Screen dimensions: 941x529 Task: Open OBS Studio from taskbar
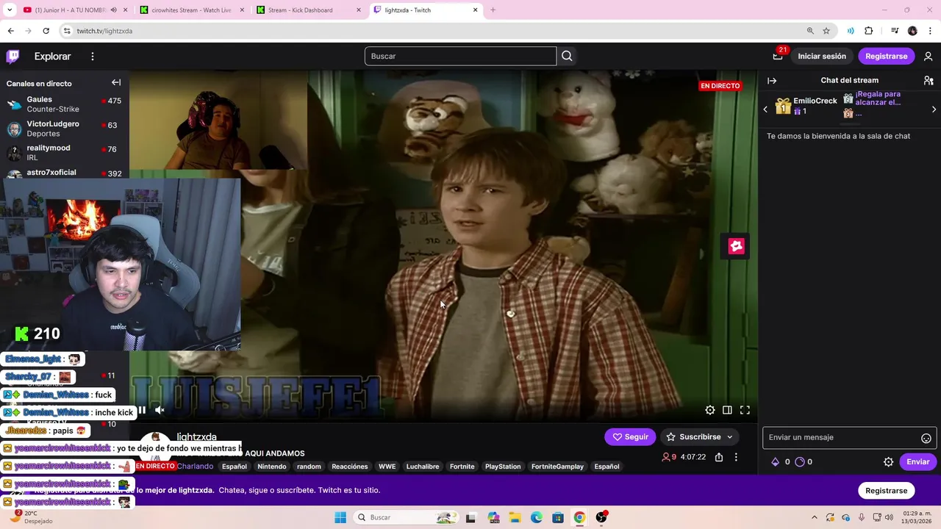(601, 517)
